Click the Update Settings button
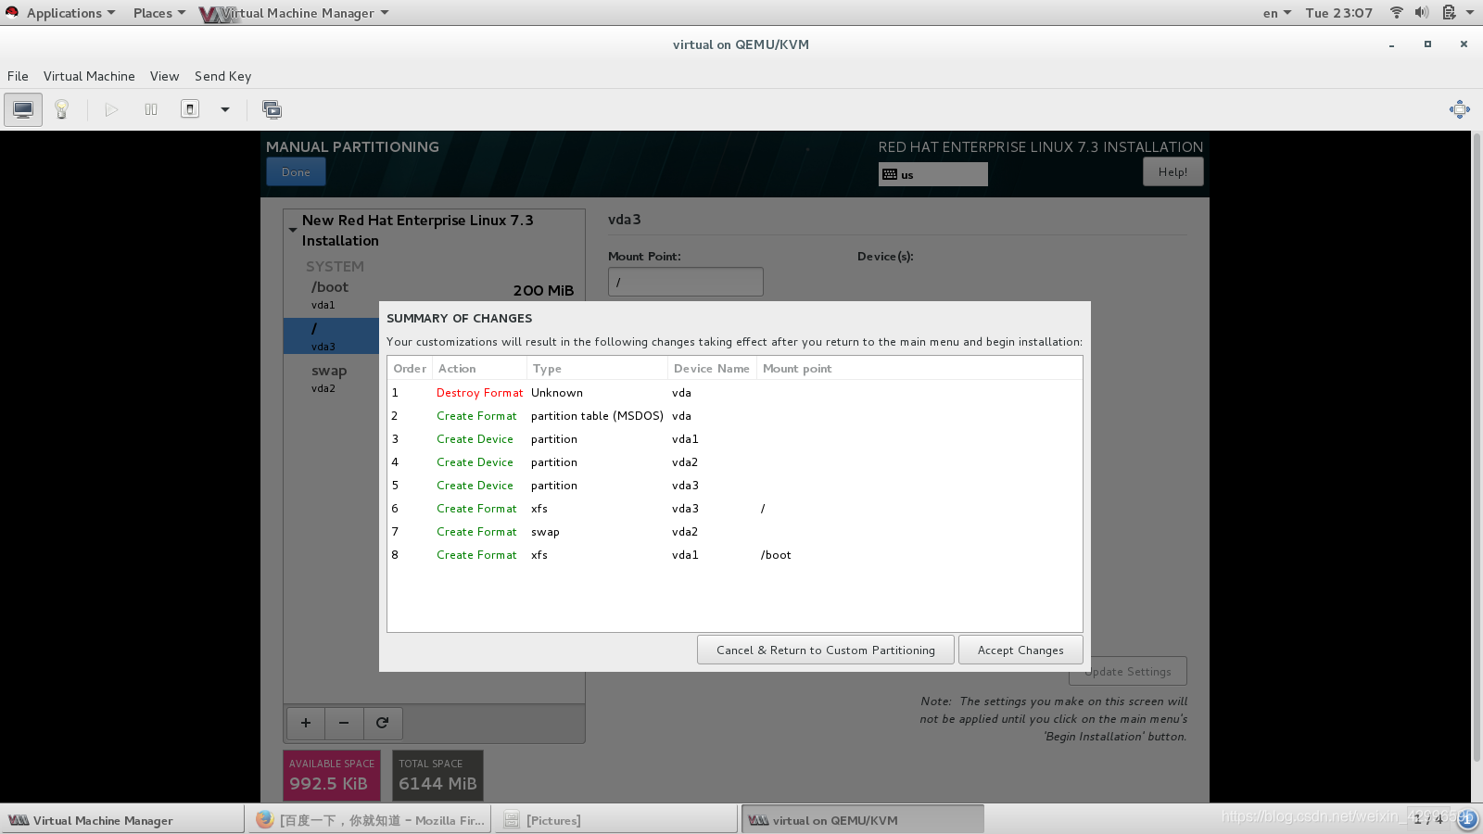 [1128, 671]
